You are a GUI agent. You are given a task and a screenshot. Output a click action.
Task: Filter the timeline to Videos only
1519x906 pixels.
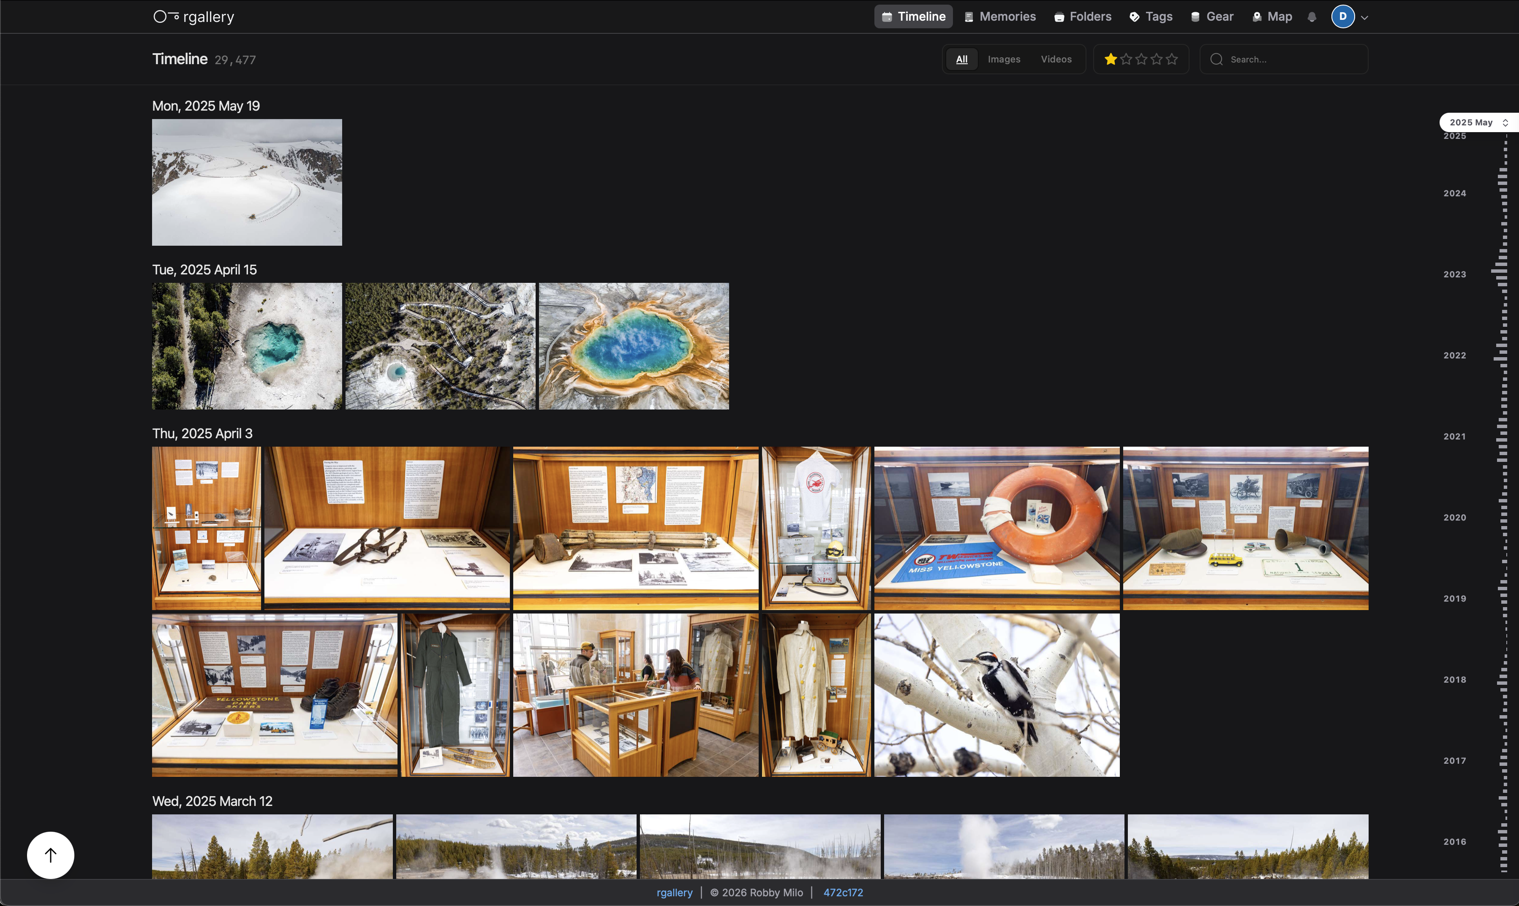1056,59
